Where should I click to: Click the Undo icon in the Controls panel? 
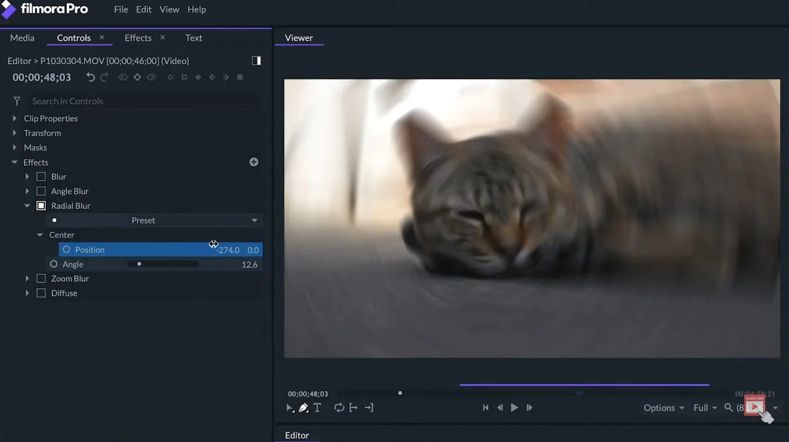(90, 77)
